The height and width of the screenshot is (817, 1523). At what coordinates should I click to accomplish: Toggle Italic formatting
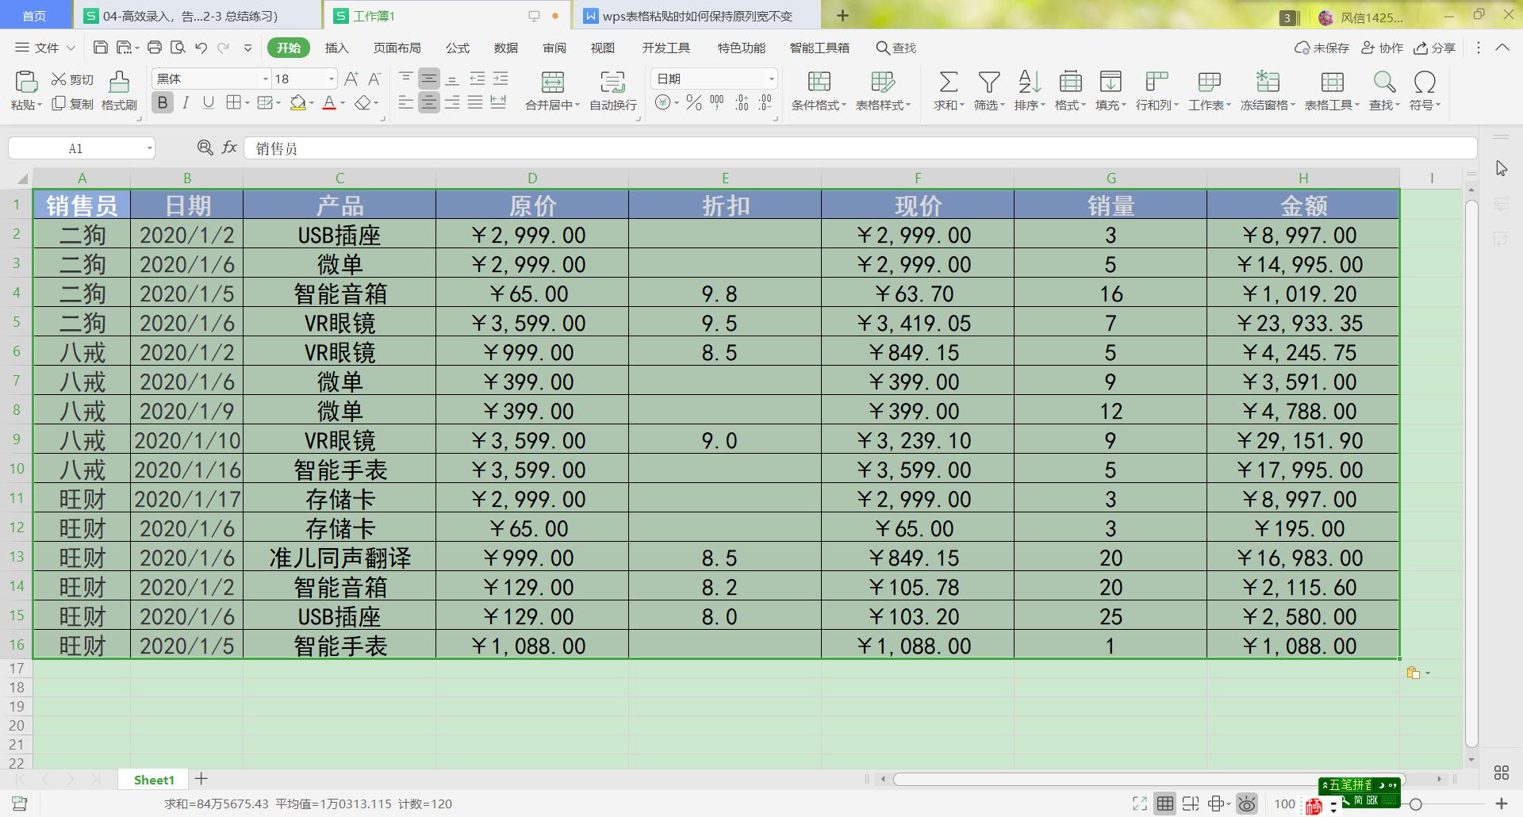186,102
